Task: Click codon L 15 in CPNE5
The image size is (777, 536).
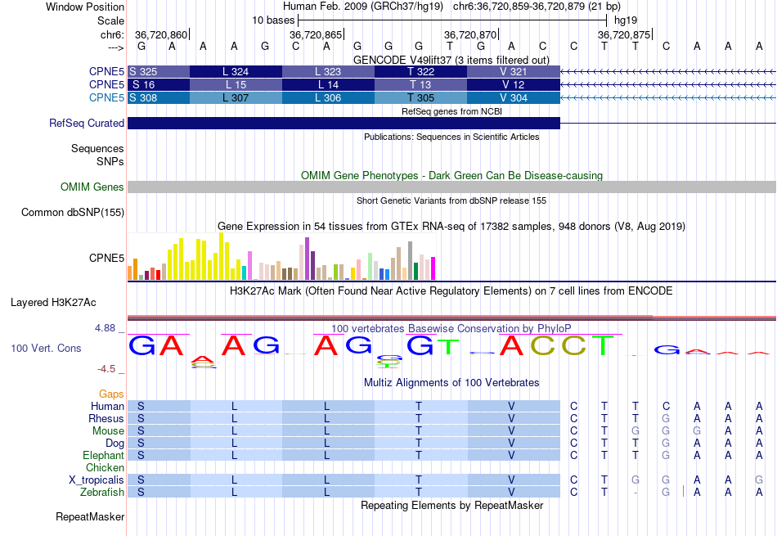Action: pos(236,84)
